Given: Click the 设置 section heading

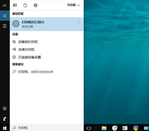Looking at the screenshot, I should [15, 34].
